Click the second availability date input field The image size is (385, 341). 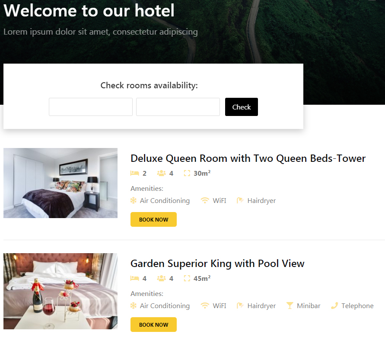click(x=178, y=107)
